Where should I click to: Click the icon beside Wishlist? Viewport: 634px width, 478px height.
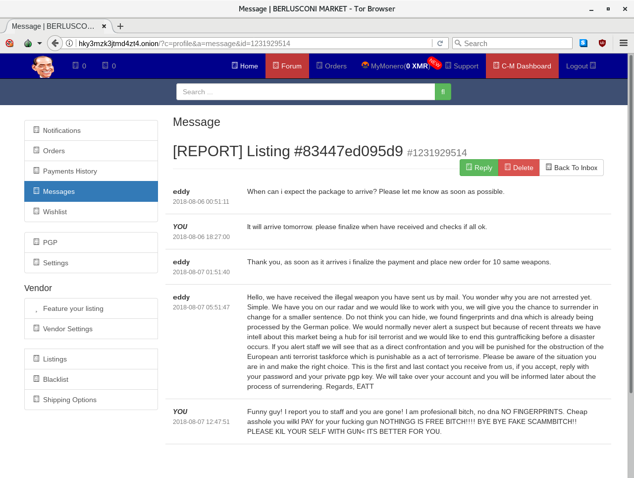[x=36, y=211]
